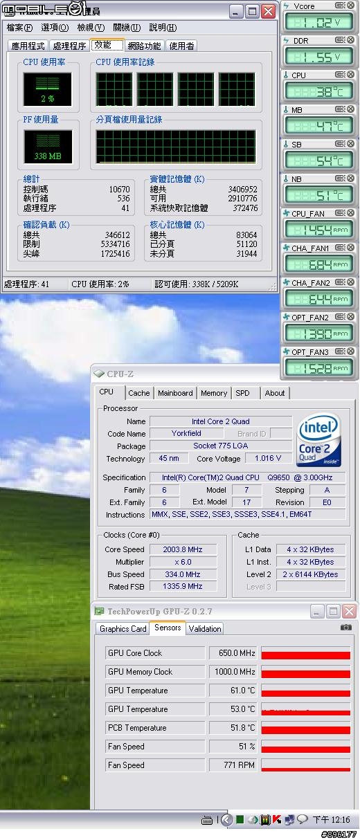Viewport: 360px width, 840px height.
Task: Dismiss the CPU_FAN widget with X icon
Action: (x=350, y=213)
